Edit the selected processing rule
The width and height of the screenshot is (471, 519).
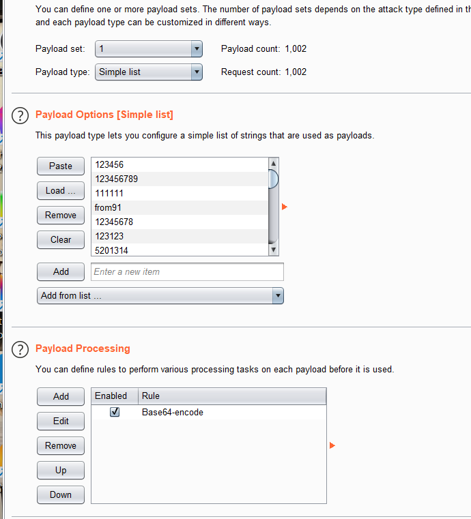(61, 421)
